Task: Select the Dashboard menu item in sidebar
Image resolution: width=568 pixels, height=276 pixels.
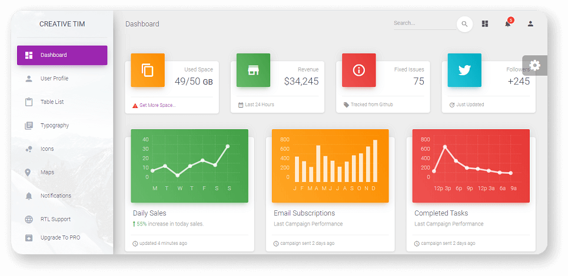Action: (x=62, y=55)
